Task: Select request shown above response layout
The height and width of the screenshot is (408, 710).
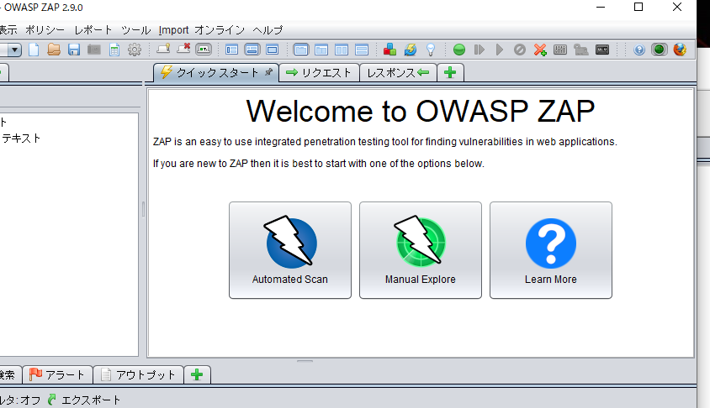Action: click(321, 50)
